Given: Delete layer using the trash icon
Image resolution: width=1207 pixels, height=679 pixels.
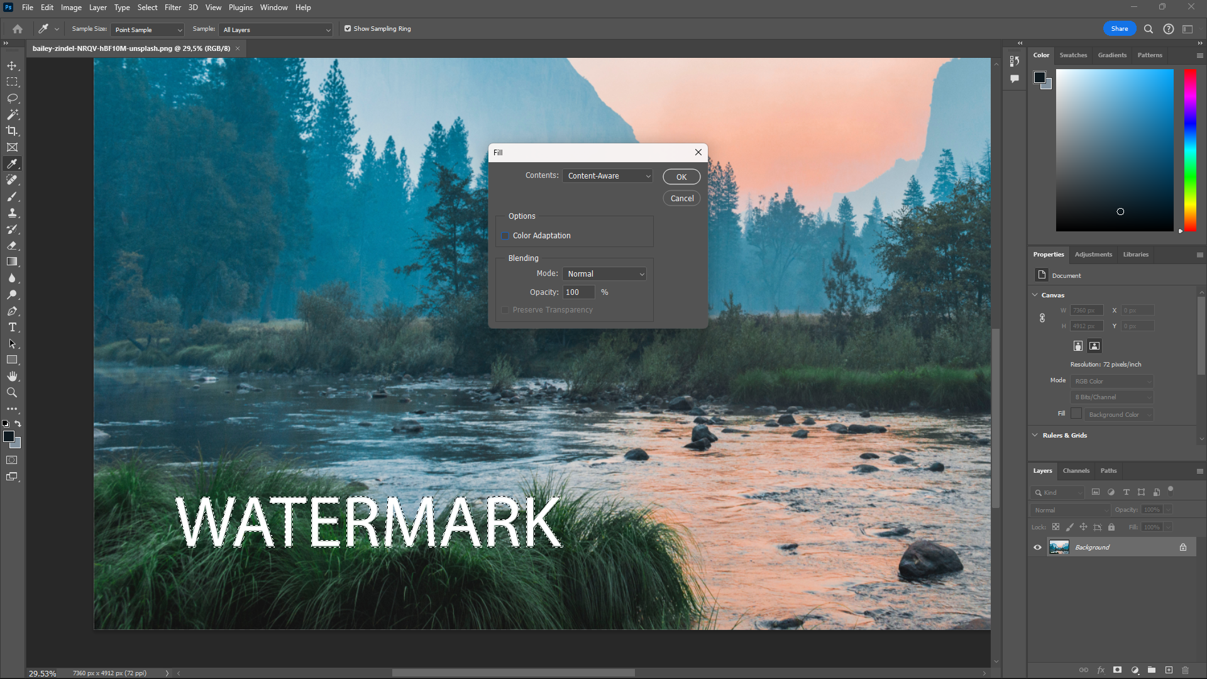Looking at the screenshot, I should click(x=1186, y=670).
